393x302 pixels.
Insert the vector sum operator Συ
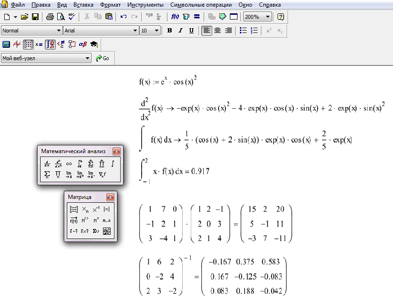click(x=96, y=231)
